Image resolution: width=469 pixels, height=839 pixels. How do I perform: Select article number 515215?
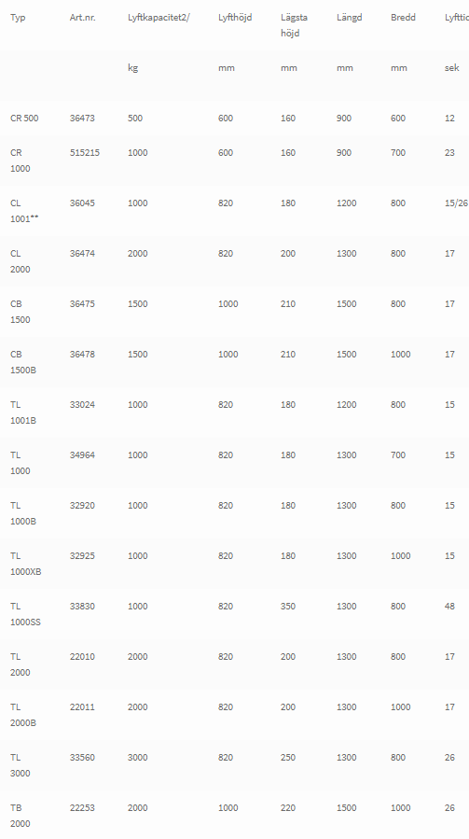pos(85,153)
